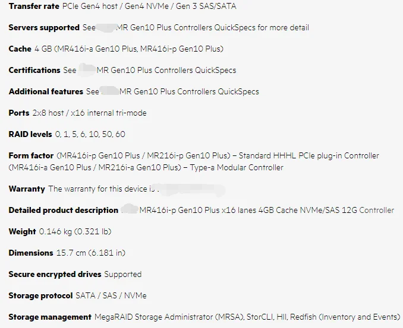Click the Storage protocol SATA / SAS / NVMe value
The width and height of the screenshot is (403, 328).
(111, 295)
